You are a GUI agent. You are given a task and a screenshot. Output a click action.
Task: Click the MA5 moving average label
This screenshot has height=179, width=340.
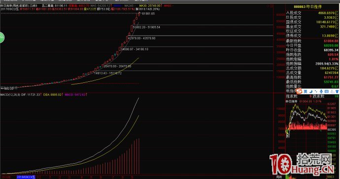tap(101, 5)
